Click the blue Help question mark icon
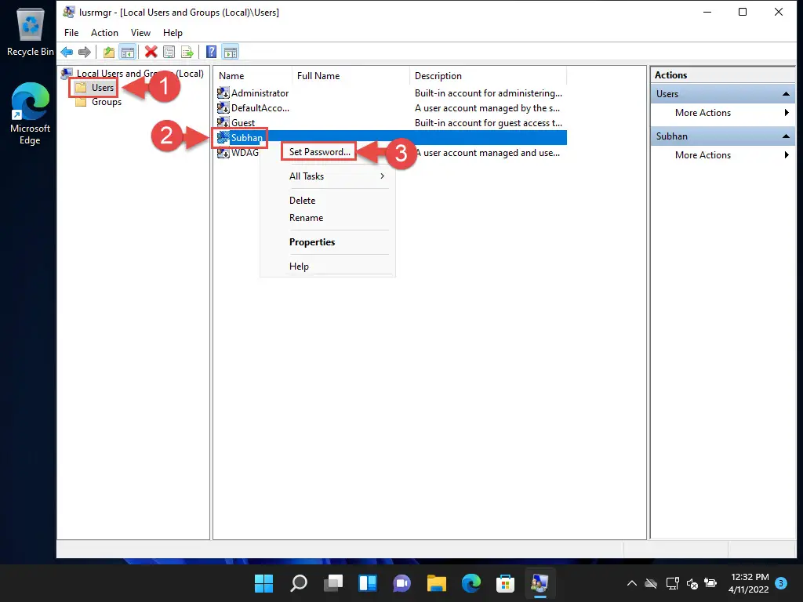 211,53
